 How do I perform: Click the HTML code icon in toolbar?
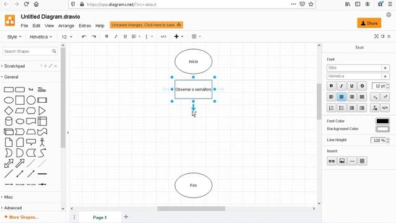pyautogui.click(x=163, y=37)
